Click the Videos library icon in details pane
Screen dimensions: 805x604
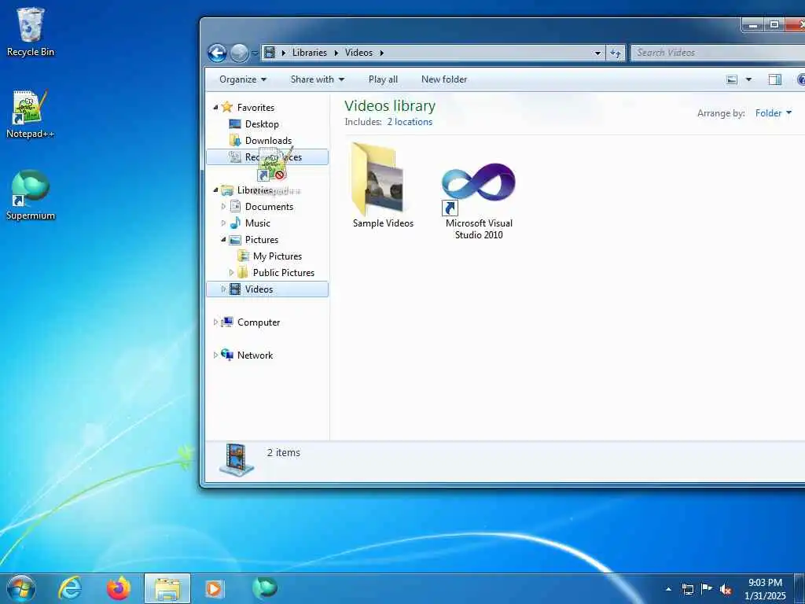tap(237, 459)
